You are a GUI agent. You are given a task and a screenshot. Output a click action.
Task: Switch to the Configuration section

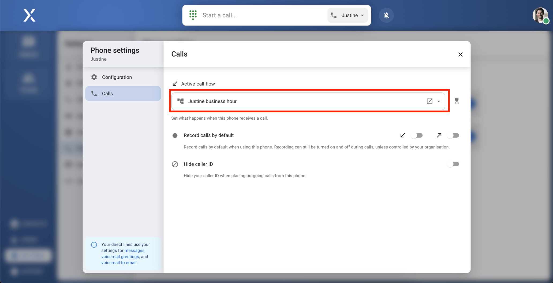[x=117, y=77]
